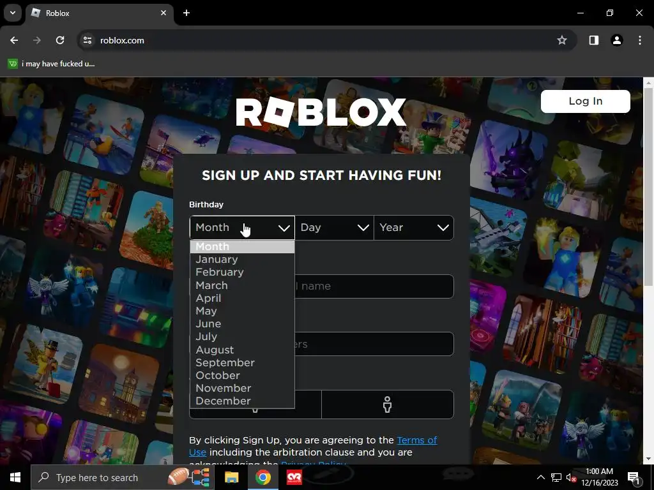Open the Windows Start menu
654x490 pixels.
(x=15, y=477)
